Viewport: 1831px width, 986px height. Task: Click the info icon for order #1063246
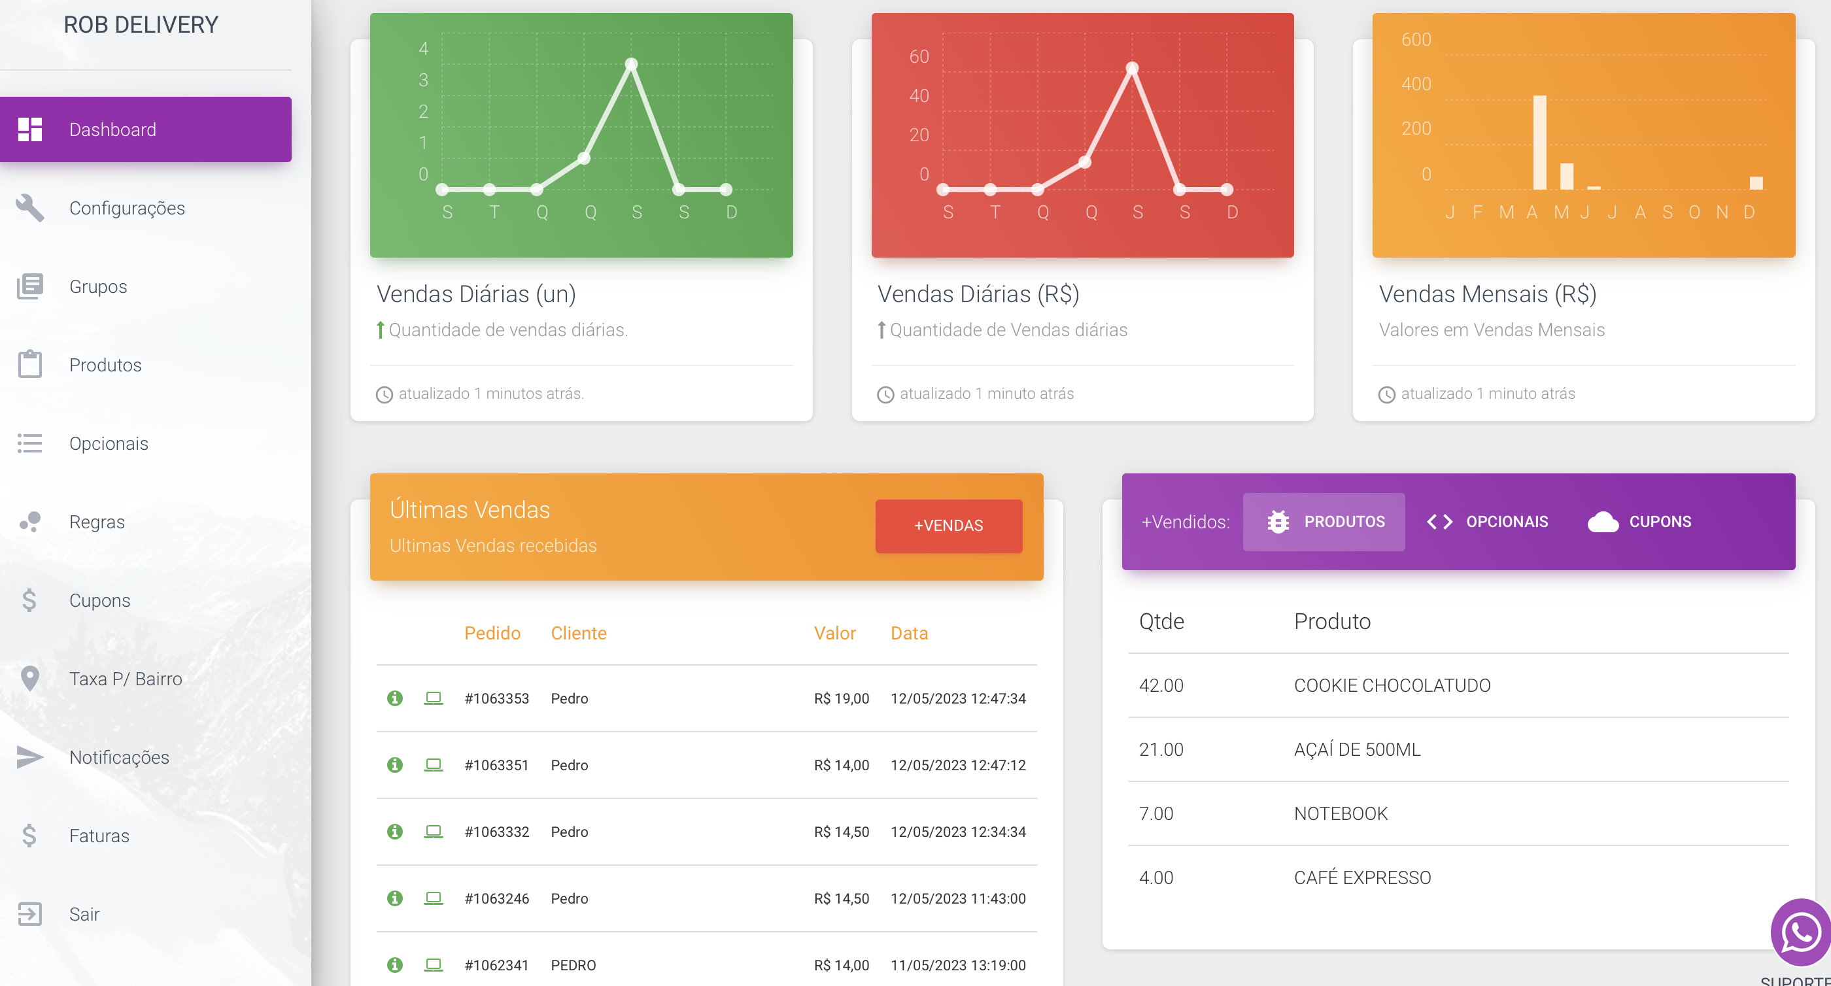(x=394, y=898)
